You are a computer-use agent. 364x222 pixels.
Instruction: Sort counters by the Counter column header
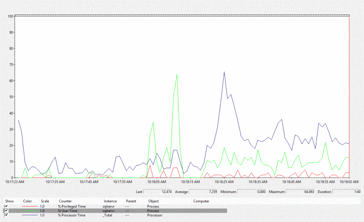pyautogui.click(x=65, y=201)
